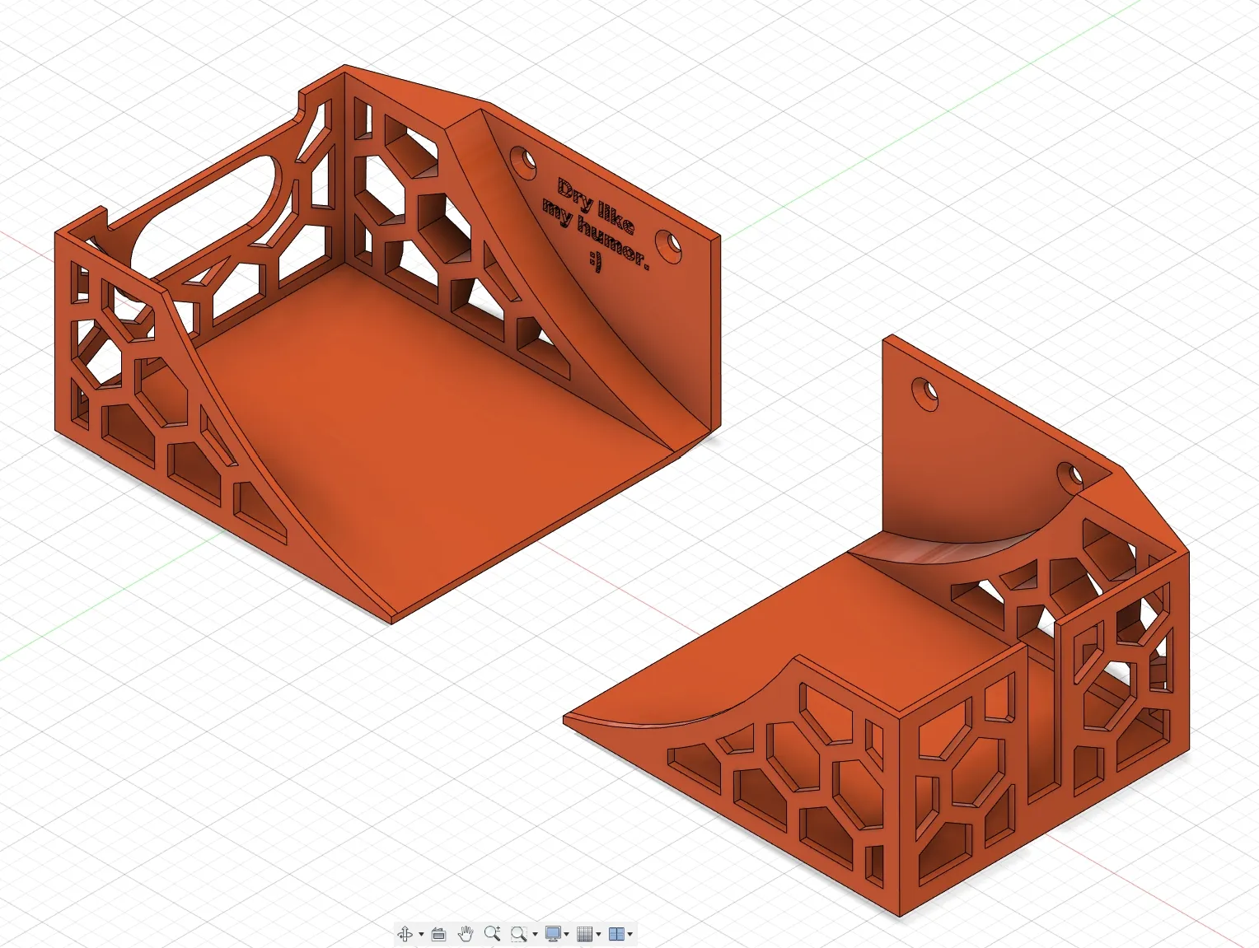1259x948 pixels.
Task: Select the mounting hole beside the word "Dry"
Action: tap(520, 158)
